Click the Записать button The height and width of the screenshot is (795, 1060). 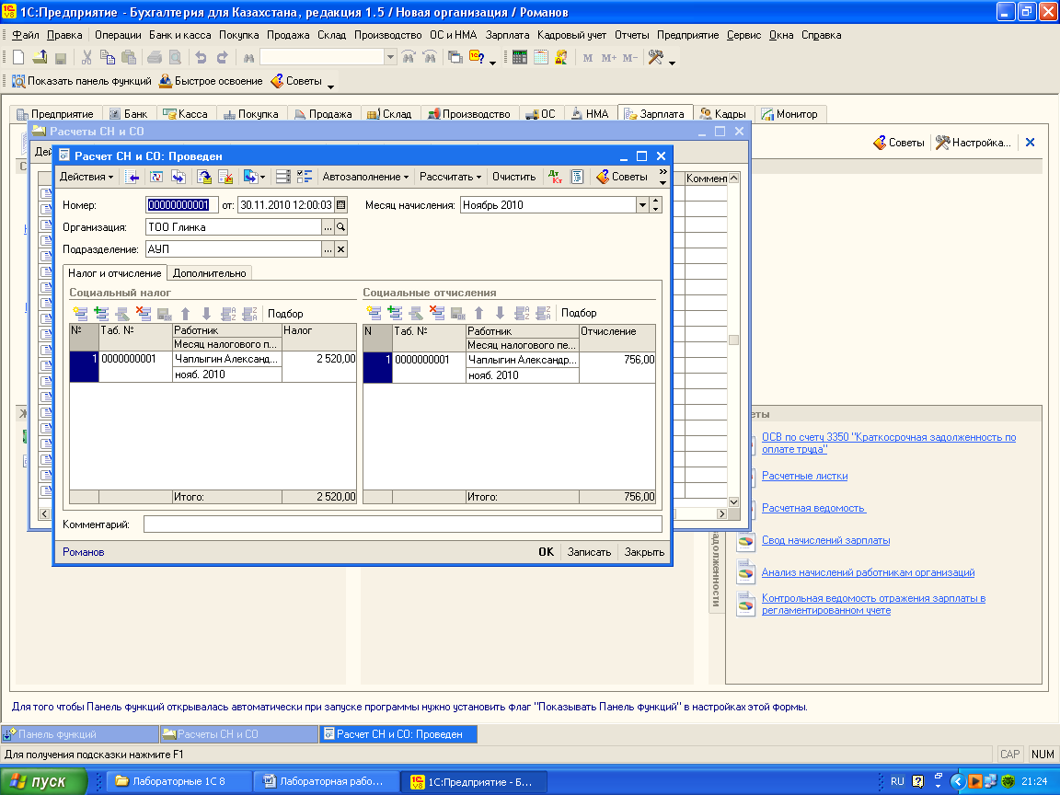pyautogui.click(x=589, y=552)
